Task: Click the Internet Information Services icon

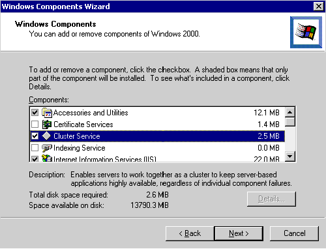Action: click(x=47, y=158)
